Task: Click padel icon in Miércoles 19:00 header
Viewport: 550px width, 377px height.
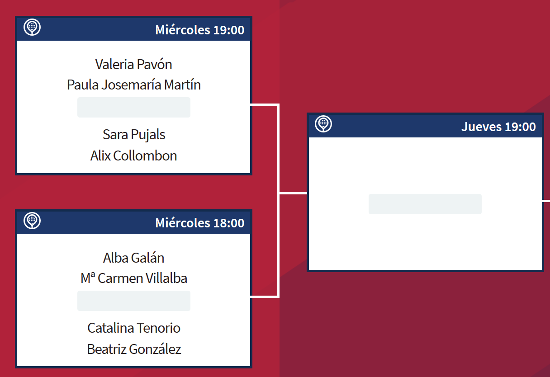Action: point(32,27)
